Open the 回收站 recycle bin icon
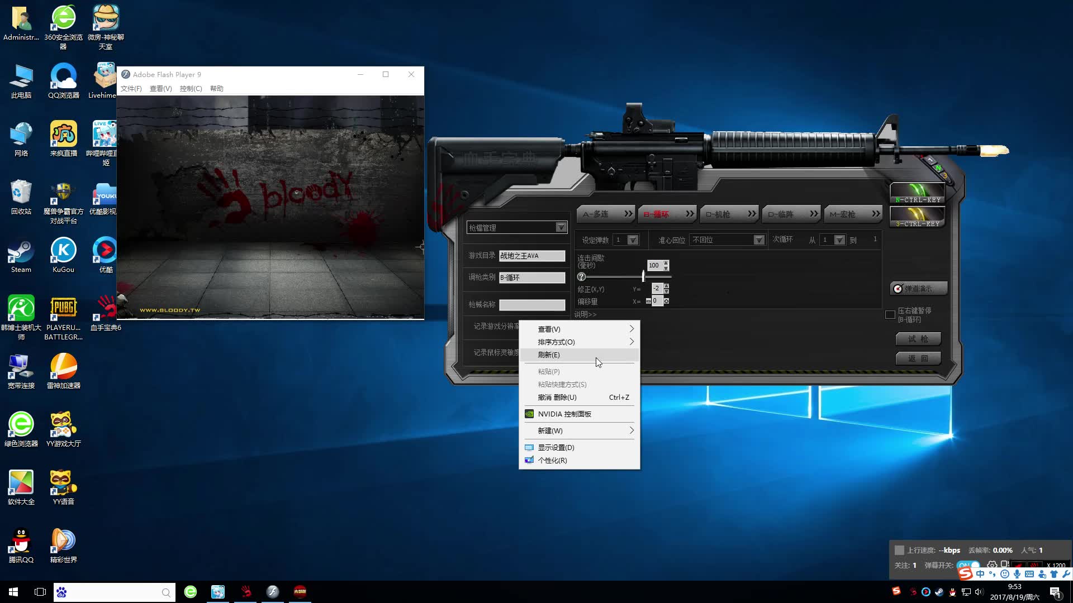 coord(21,197)
